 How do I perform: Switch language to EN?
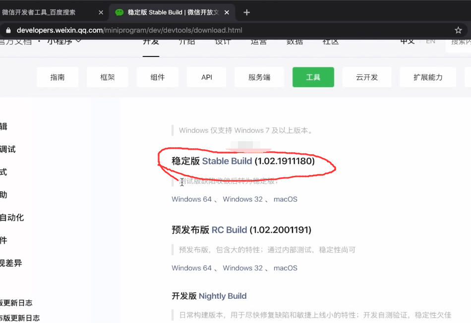tap(430, 42)
